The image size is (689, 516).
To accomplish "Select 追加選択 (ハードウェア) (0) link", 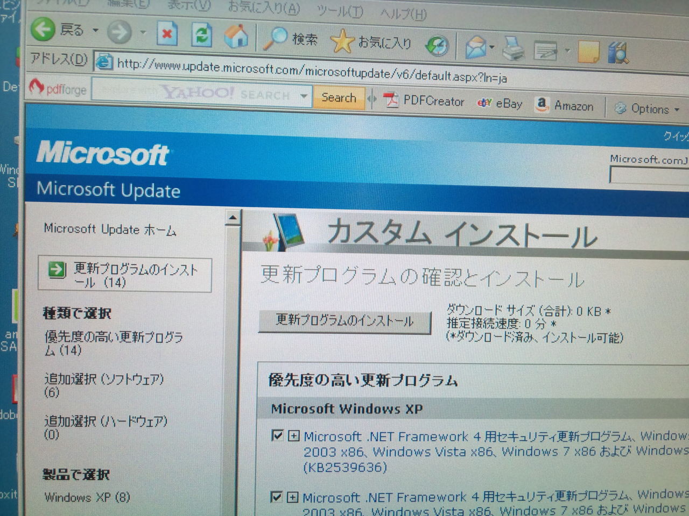I will [106, 427].
